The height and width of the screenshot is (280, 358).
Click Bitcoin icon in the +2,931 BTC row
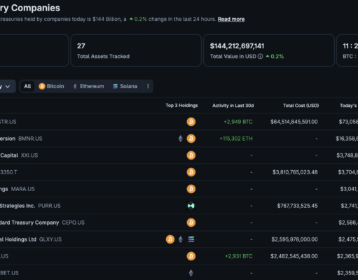(191, 256)
